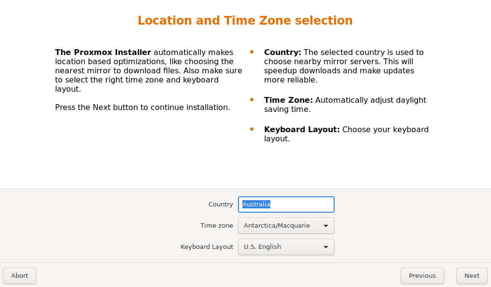Screen dimensions: 491x287
Task: Click the bold Proxmox Installer text
Action: point(103,52)
